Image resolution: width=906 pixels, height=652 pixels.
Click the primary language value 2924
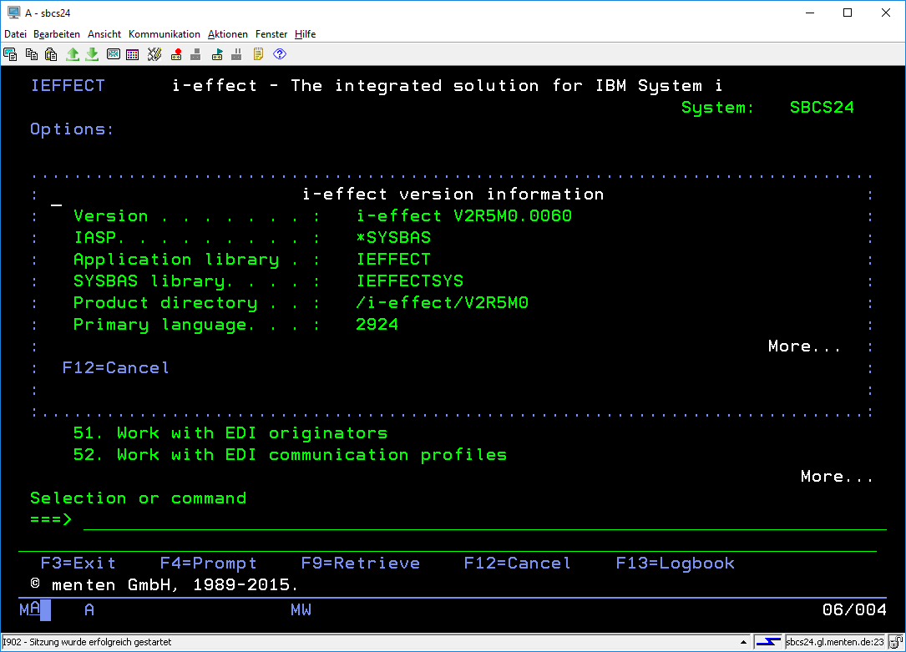pos(377,325)
